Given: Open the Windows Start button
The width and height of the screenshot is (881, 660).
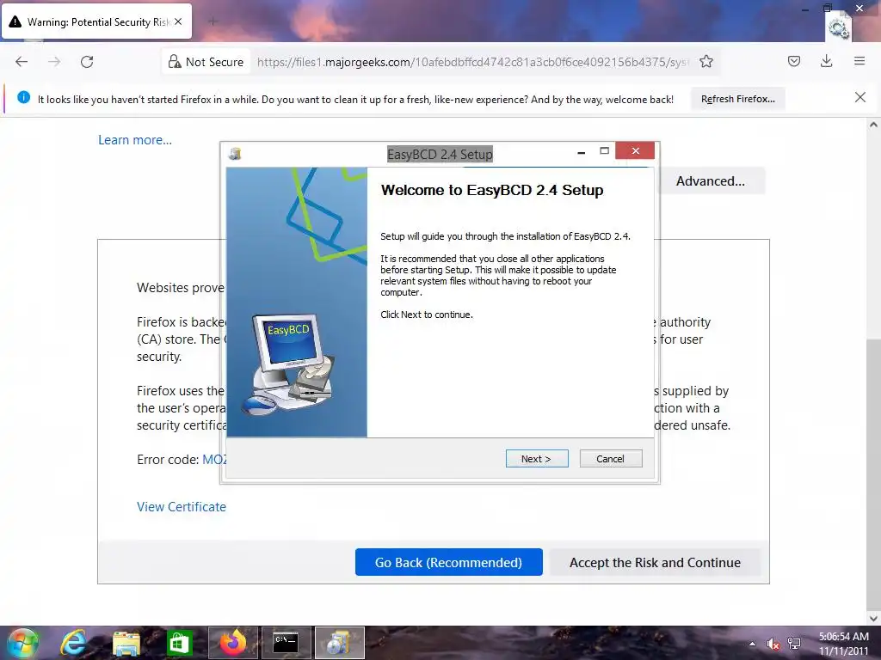Looking at the screenshot, I should tap(23, 643).
